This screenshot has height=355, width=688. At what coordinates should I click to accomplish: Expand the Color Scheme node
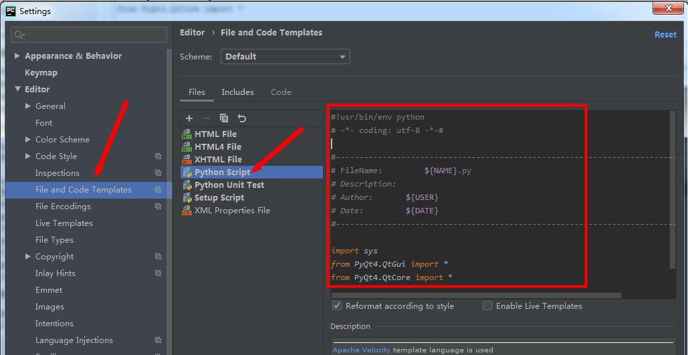28,140
